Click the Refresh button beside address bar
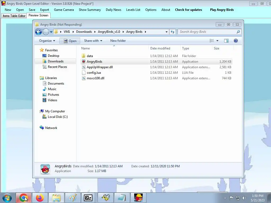271x203 pixels. (173, 32)
